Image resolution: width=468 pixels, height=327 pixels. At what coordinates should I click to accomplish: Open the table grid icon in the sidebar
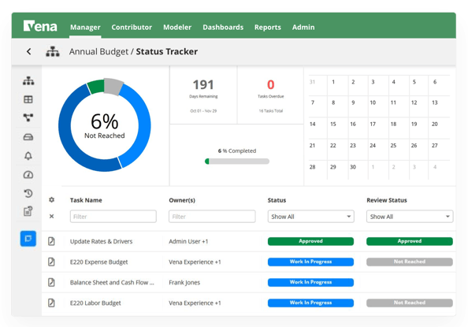(28, 99)
